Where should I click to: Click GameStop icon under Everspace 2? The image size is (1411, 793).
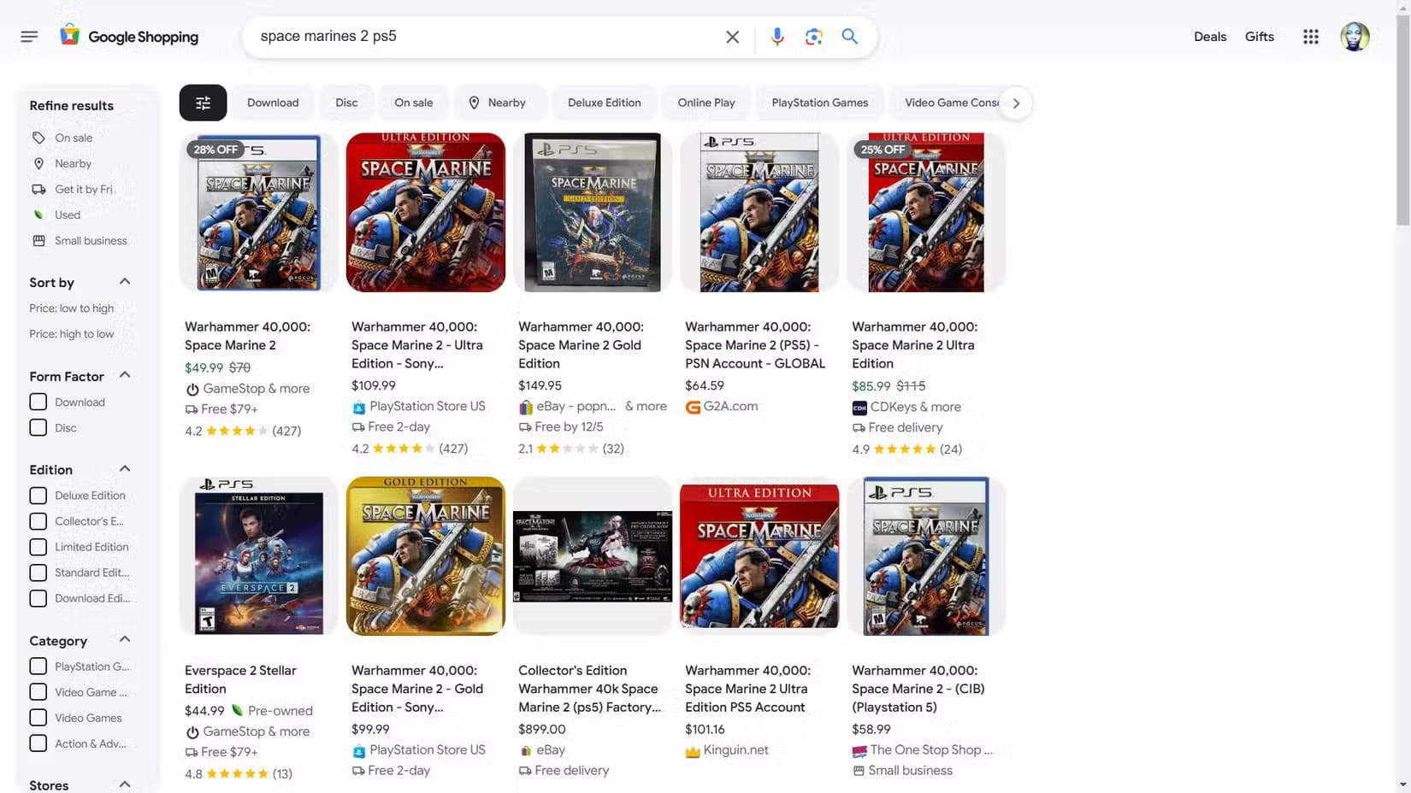(x=192, y=732)
